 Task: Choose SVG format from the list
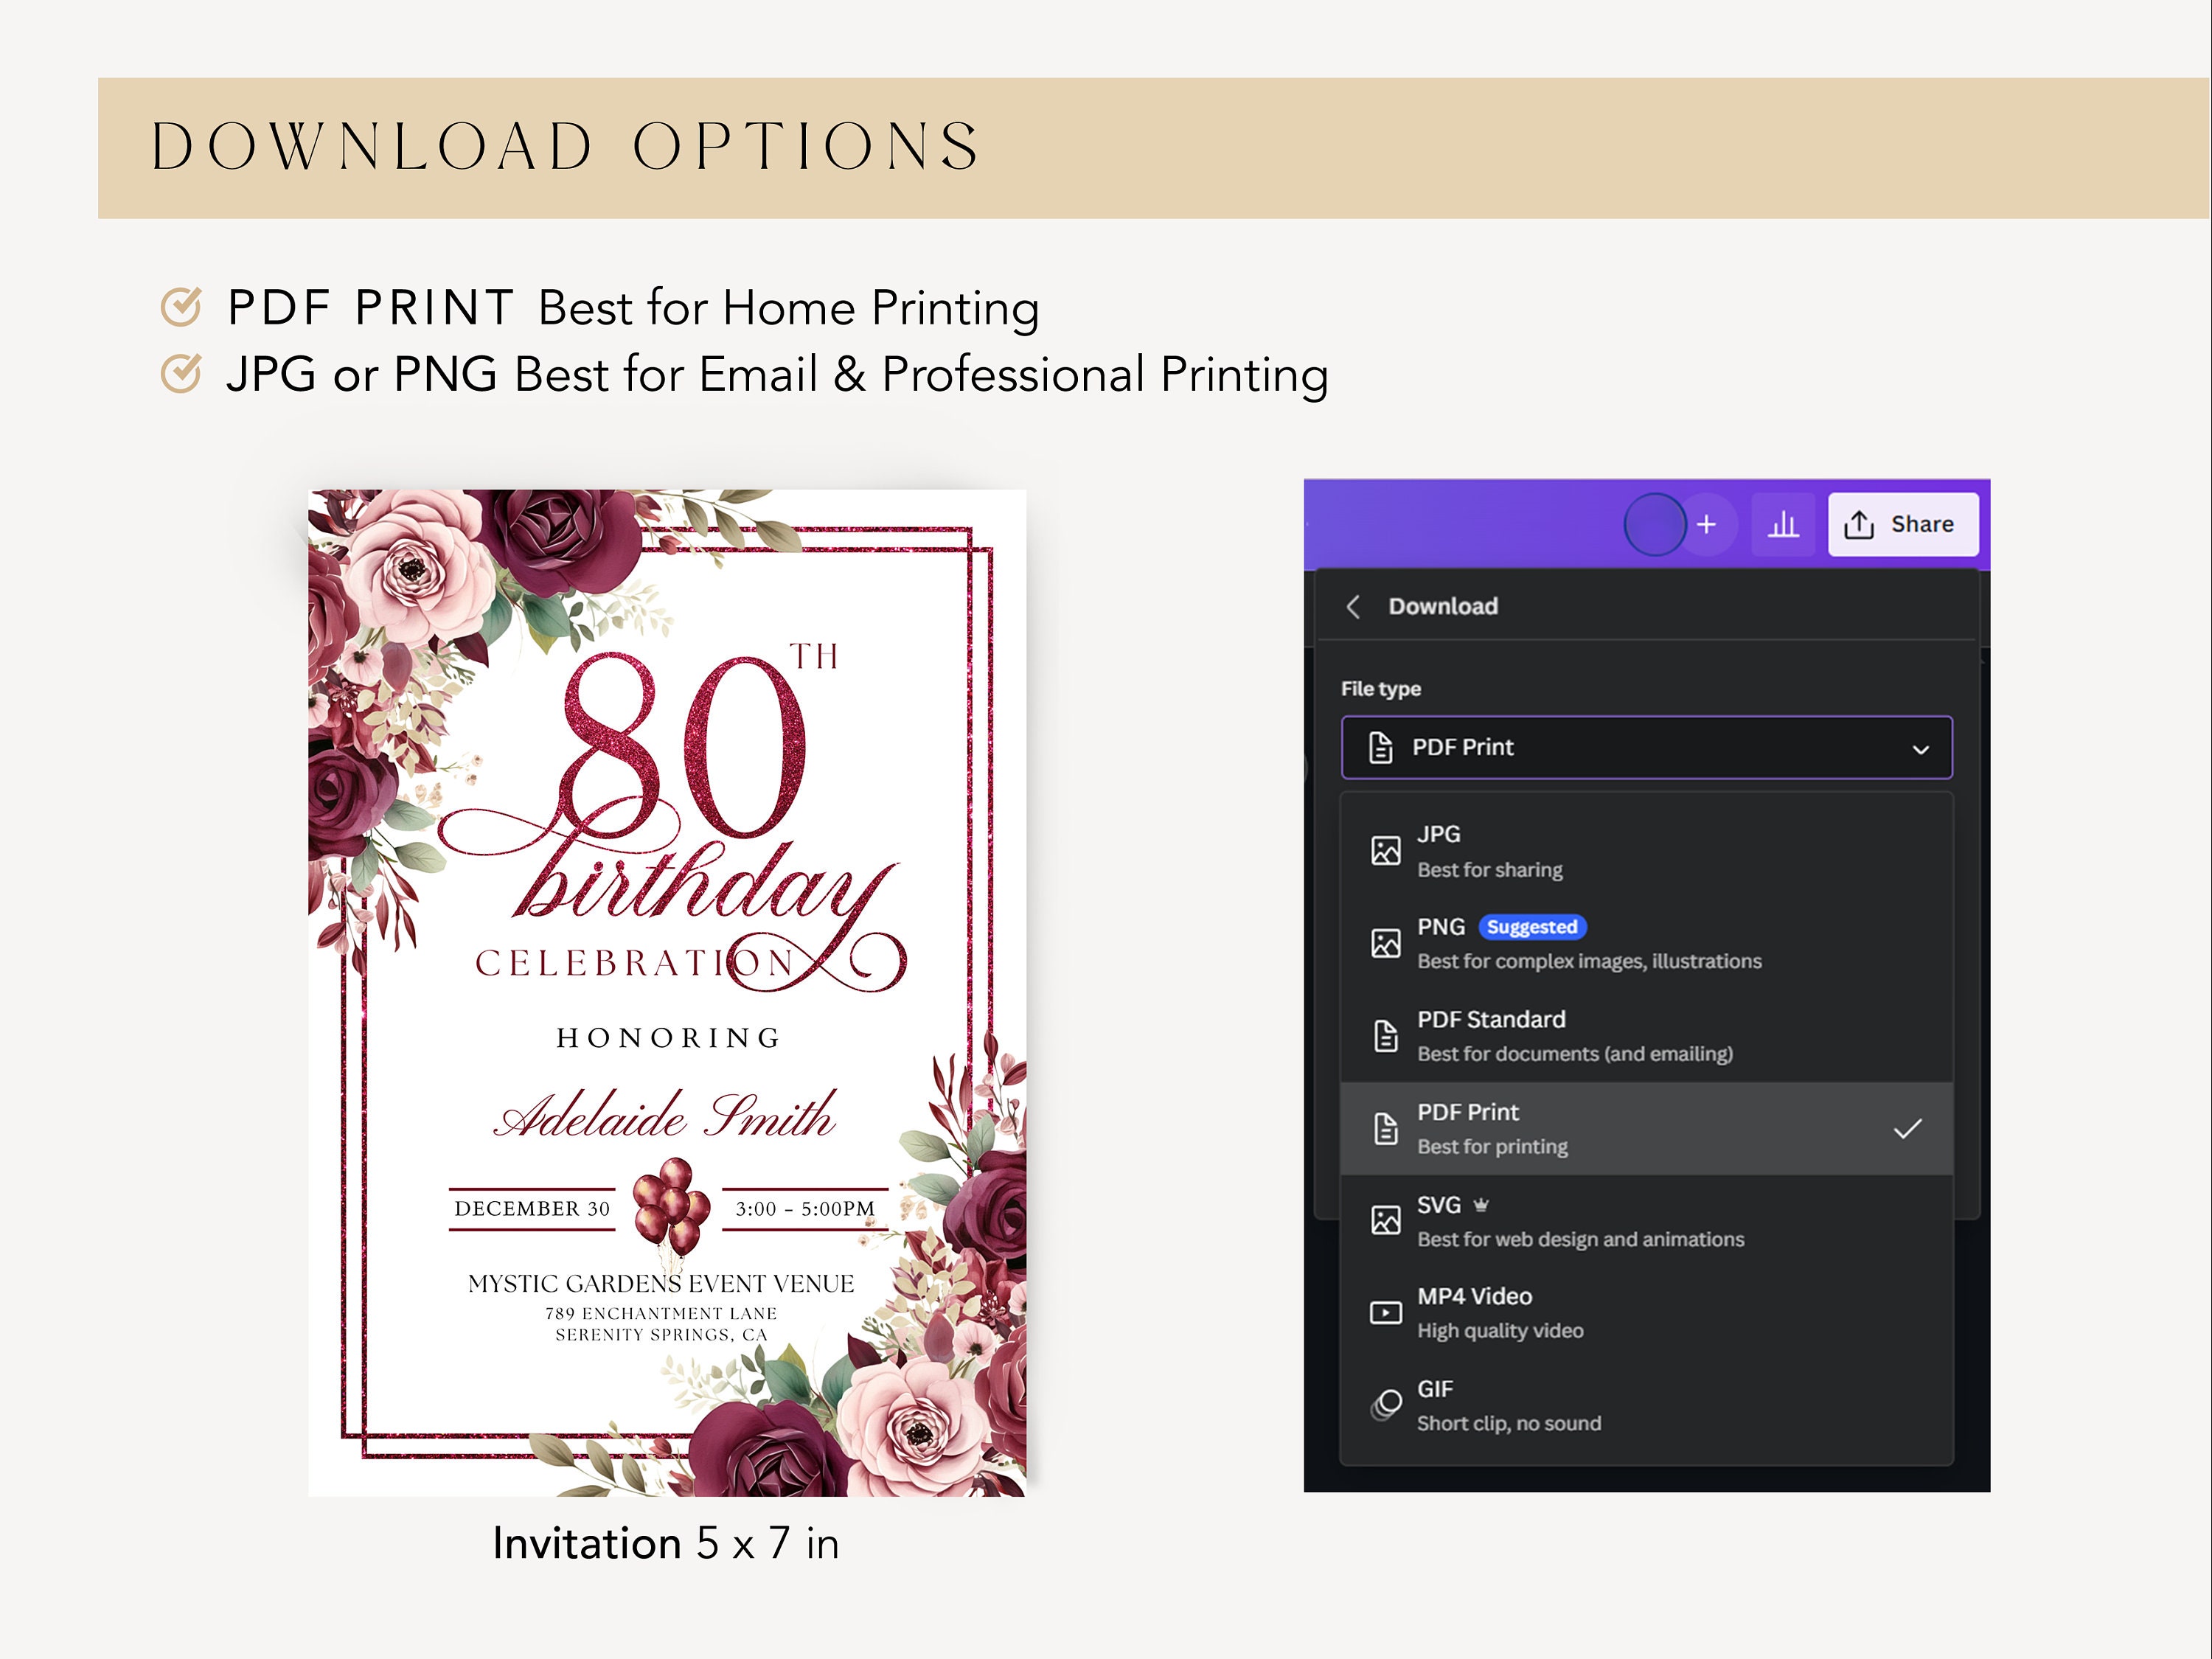coord(1600,1220)
